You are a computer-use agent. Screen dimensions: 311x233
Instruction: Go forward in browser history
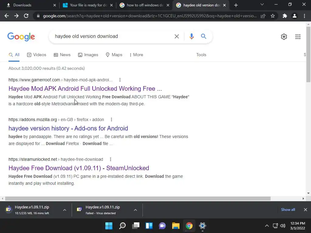click(16, 16)
